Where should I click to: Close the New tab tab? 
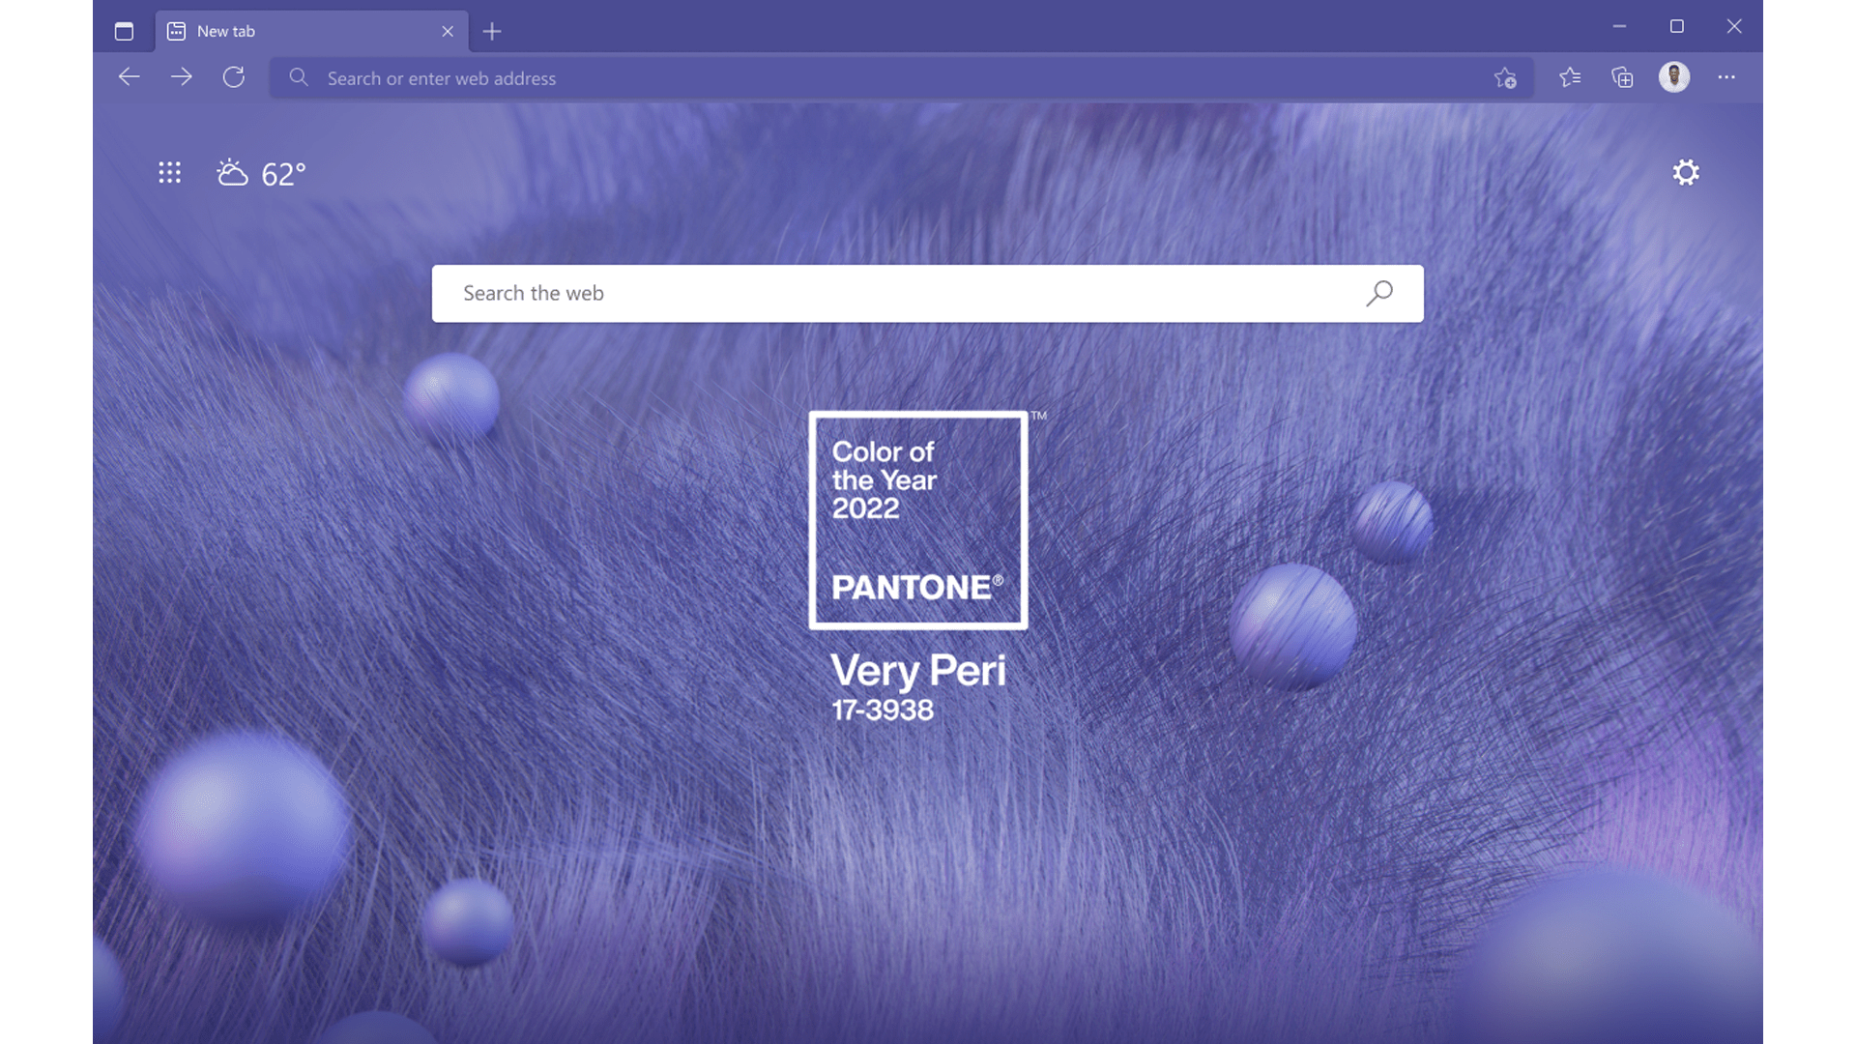(447, 31)
